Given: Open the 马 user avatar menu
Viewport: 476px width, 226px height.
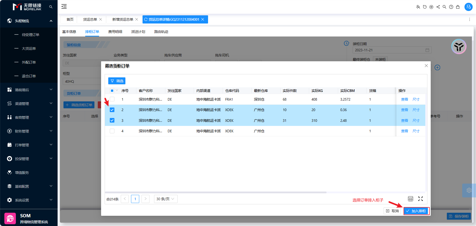Looking at the screenshot, I should 468,7.
